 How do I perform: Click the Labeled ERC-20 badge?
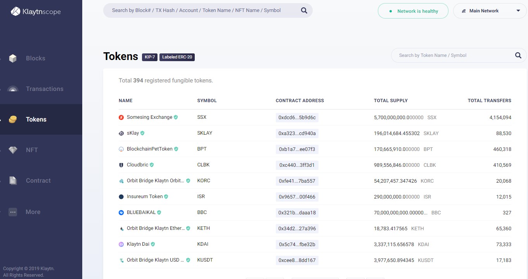tap(177, 57)
